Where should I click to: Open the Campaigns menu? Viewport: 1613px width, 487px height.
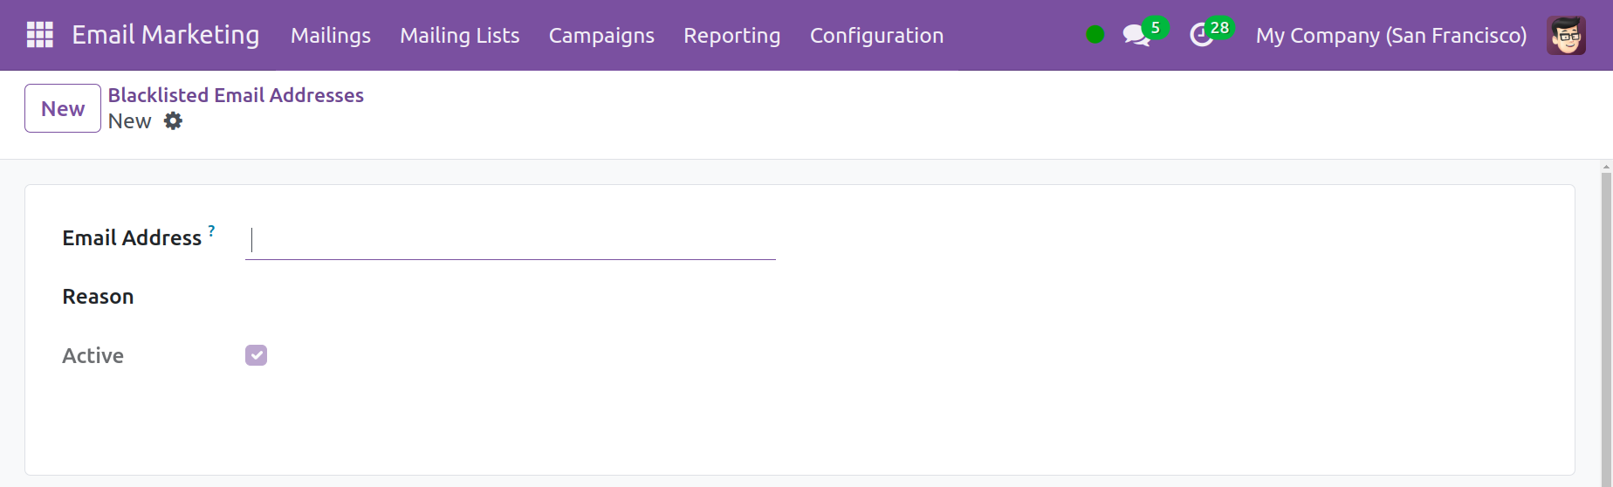pyautogui.click(x=601, y=35)
